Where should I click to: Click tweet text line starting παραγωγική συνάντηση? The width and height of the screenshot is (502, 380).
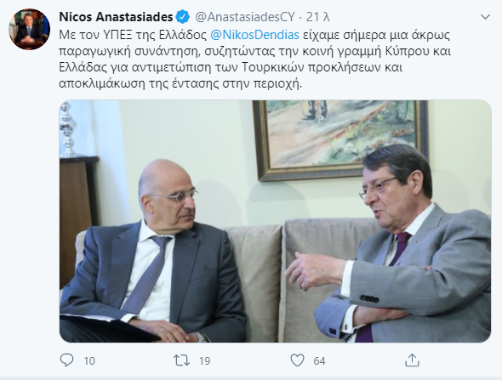click(255, 51)
